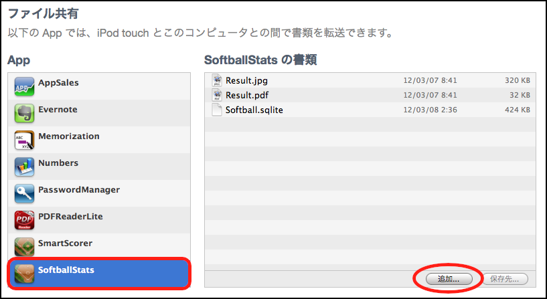The height and width of the screenshot is (299, 547).
Task: Select the Softball.sqlite file name
Action: click(x=254, y=110)
